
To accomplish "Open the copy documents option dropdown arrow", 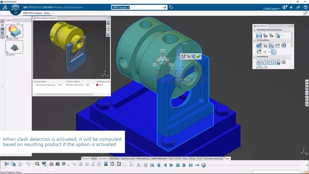I will 281,36.
